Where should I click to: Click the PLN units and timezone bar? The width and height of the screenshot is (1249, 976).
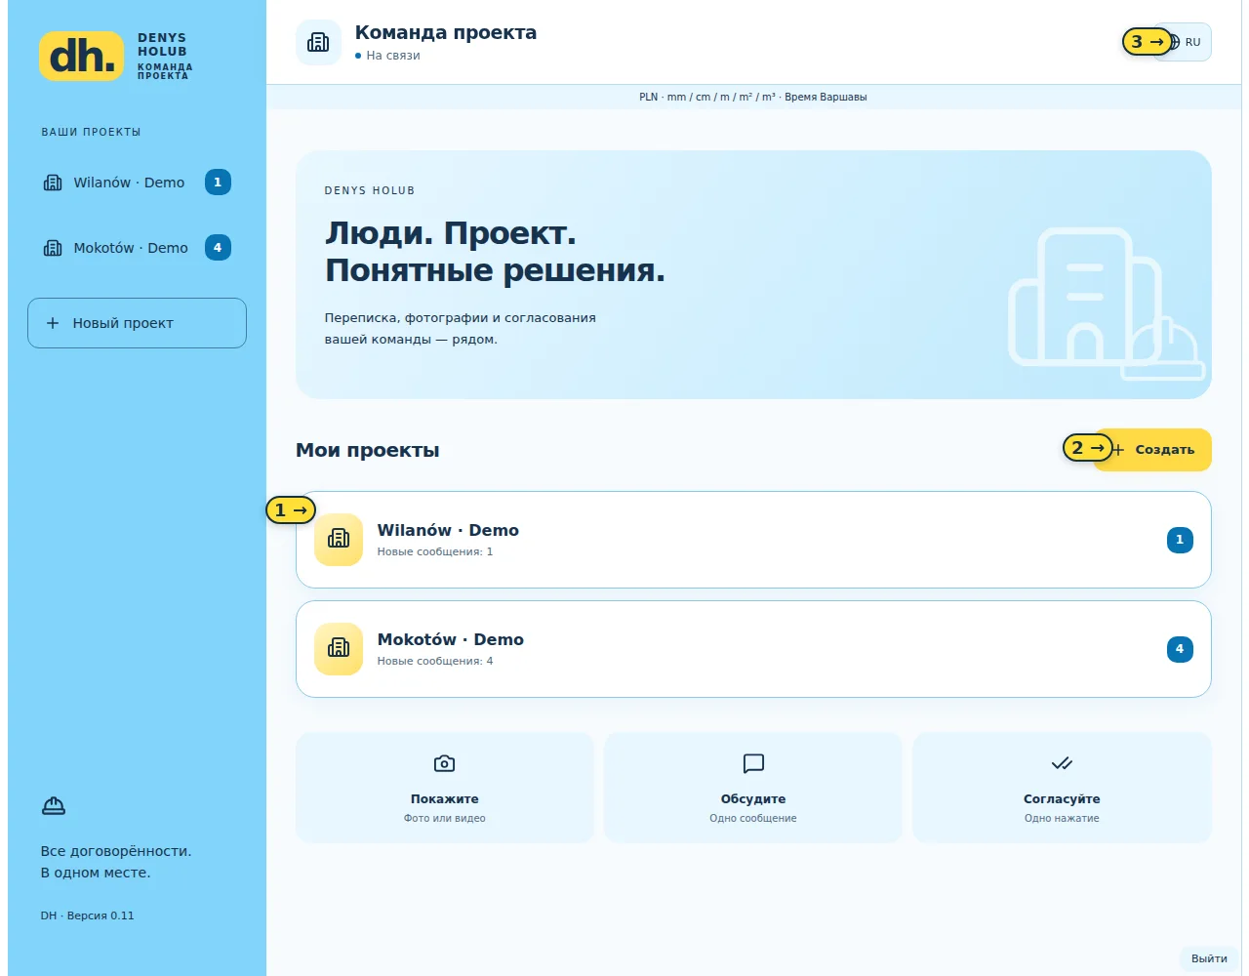point(753,97)
